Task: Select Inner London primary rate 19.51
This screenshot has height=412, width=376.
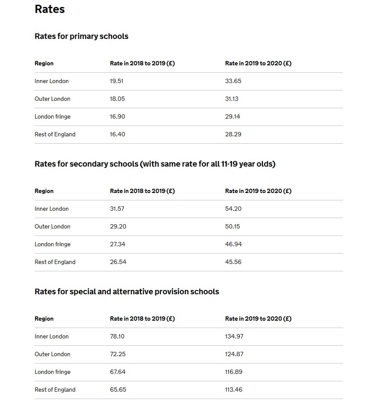Action: [117, 81]
